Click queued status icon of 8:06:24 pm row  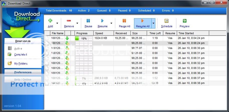(67, 43)
